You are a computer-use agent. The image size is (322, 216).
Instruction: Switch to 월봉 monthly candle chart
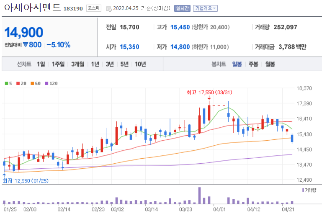tap(270, 64)
